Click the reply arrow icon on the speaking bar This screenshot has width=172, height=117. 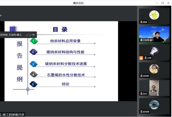[x=34, y=35]
